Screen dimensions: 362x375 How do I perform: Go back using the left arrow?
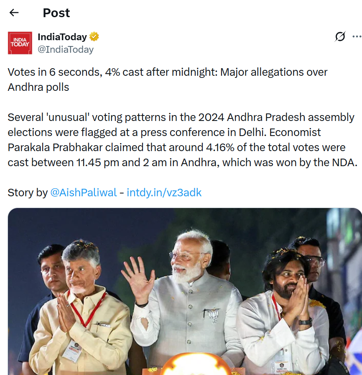[x=14, y=13]
